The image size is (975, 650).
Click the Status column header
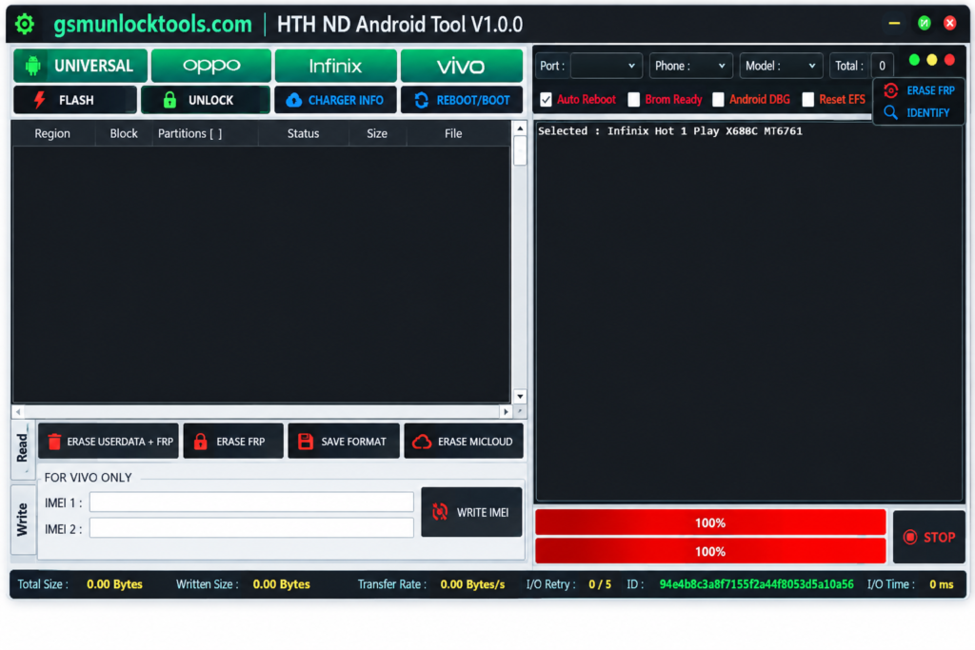pyautogui.click(x=304, y=133)
